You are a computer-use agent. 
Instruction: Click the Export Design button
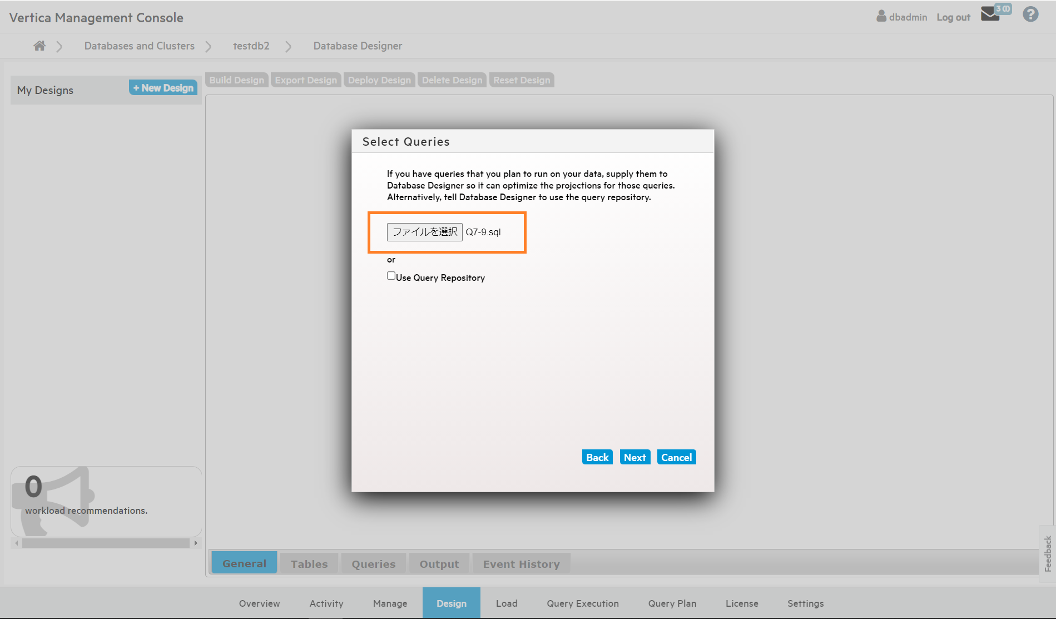coord(306,80)
